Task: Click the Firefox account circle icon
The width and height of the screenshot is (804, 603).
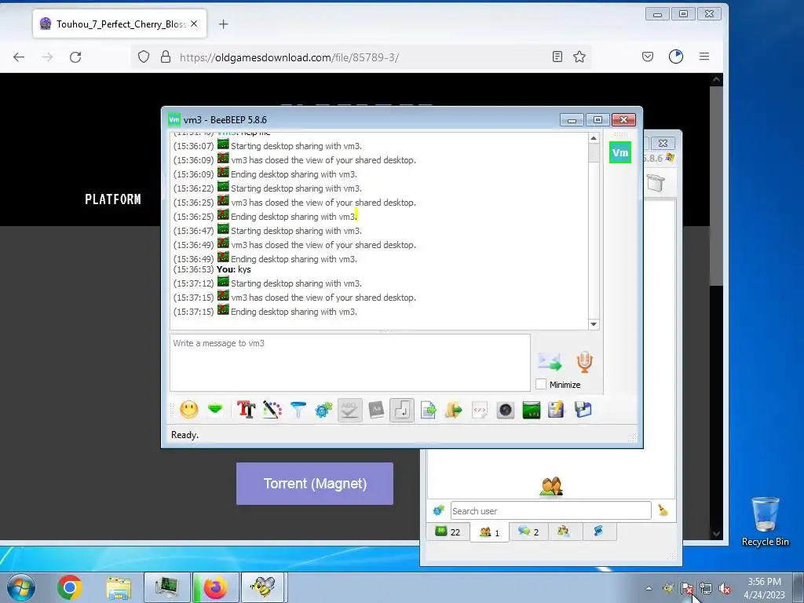Action: 676,57
